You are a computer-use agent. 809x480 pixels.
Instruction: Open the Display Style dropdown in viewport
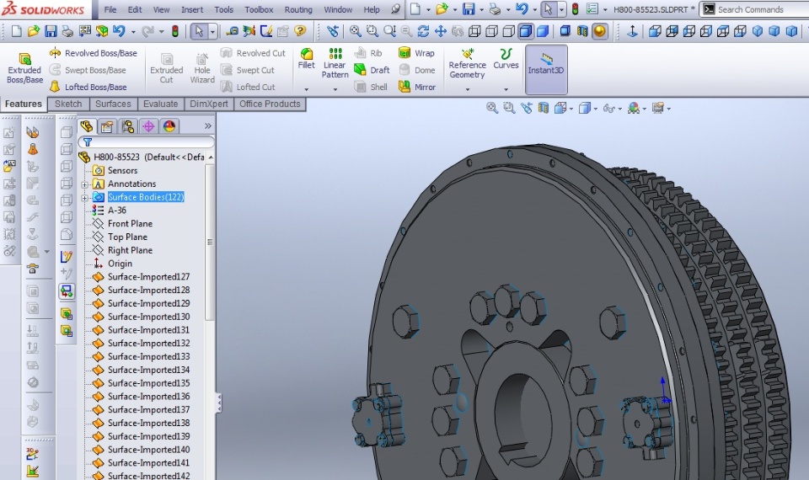[596, 109]
